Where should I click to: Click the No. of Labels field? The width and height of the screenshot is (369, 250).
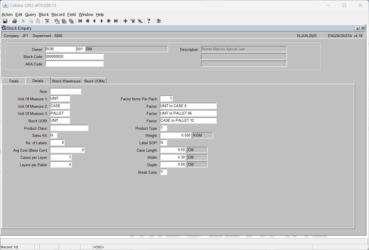click(57, 143)
